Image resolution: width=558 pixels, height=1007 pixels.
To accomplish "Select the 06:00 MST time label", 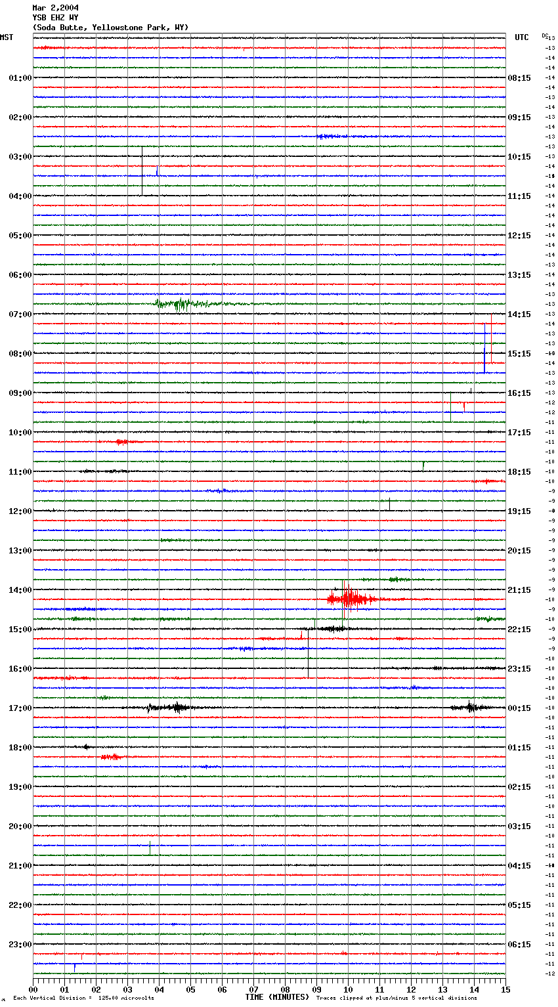I will coord(20,275).
